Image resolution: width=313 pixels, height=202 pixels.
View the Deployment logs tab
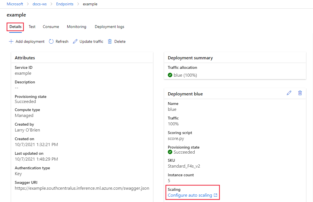coord(109,27)
